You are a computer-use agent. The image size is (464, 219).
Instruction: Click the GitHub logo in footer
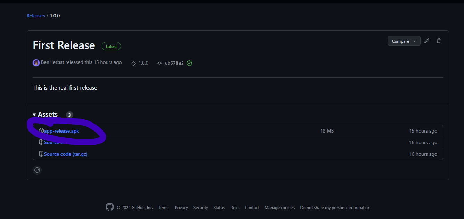(x=110, y=207)
